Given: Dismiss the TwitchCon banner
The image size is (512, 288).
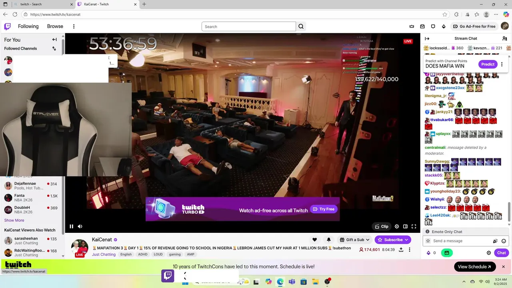Looking at the screenshot, I should click(504, 267).
